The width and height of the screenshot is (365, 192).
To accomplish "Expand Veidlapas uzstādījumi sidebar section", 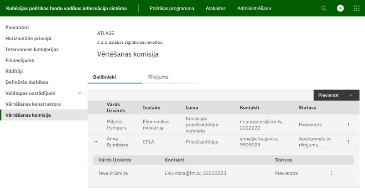I will coord(79,93).
